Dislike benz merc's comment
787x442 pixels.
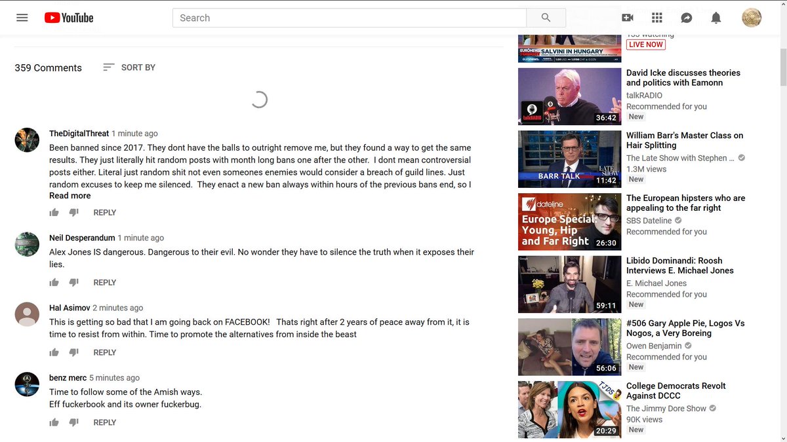point(74,423)
